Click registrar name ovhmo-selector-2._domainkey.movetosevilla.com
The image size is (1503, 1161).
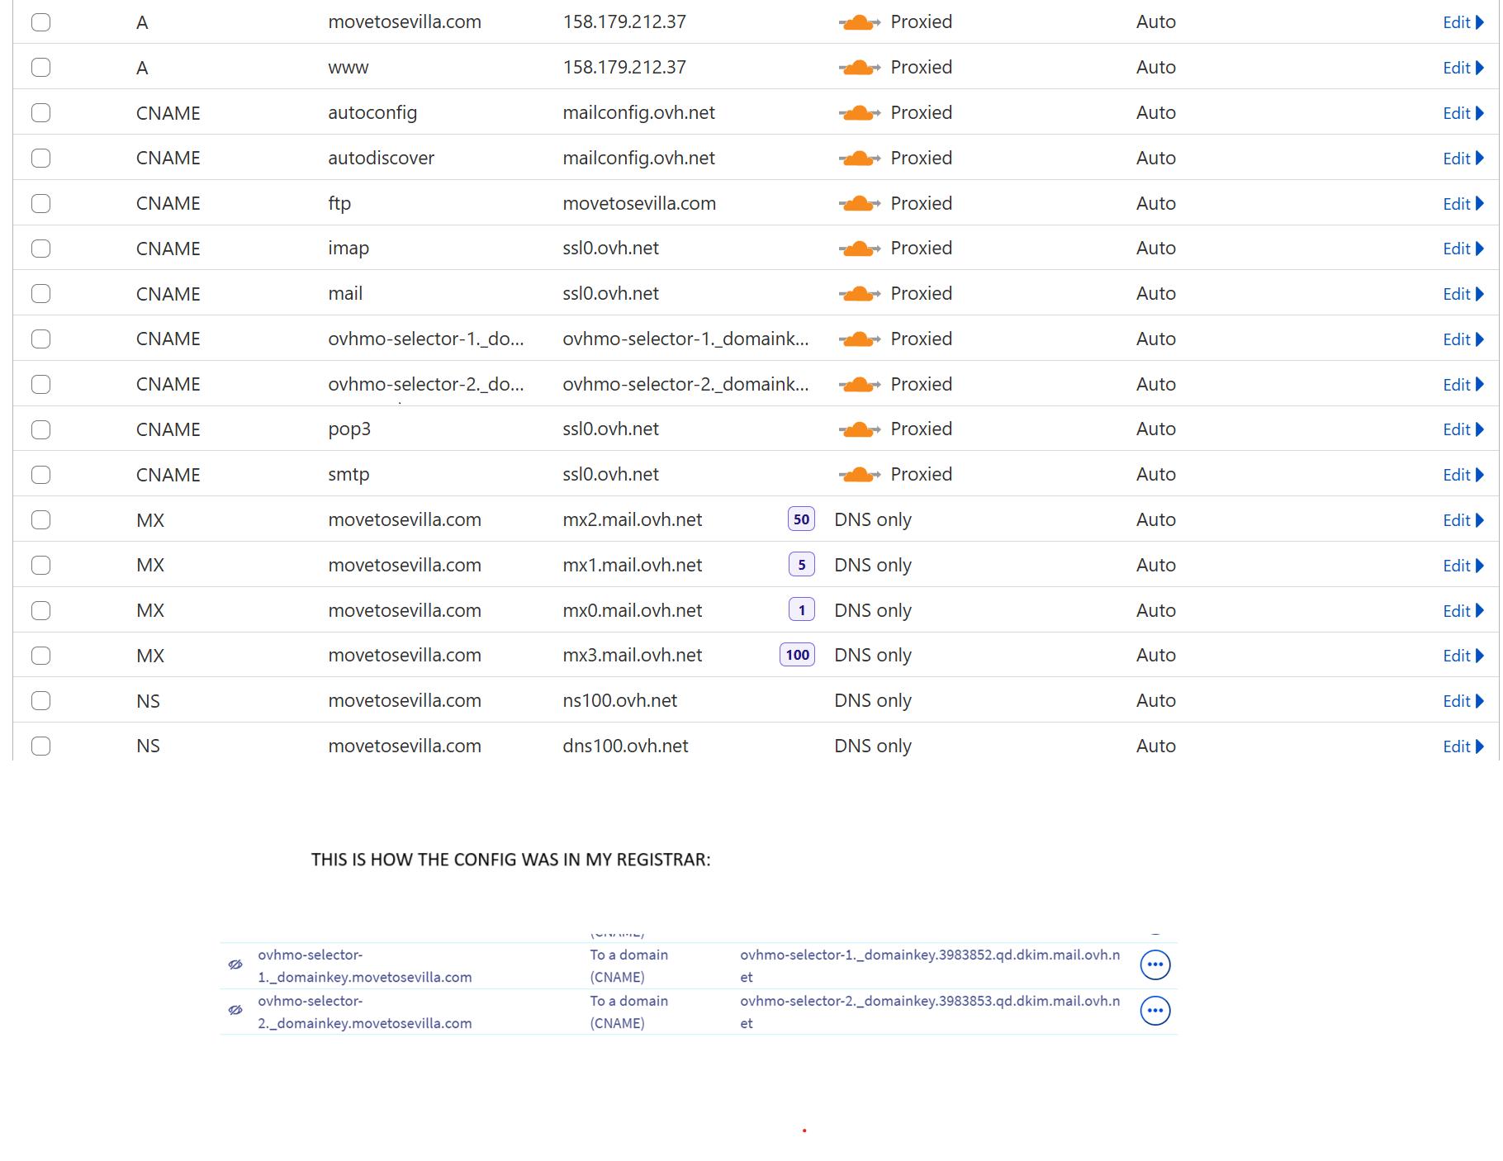(x=365, y=1012)
